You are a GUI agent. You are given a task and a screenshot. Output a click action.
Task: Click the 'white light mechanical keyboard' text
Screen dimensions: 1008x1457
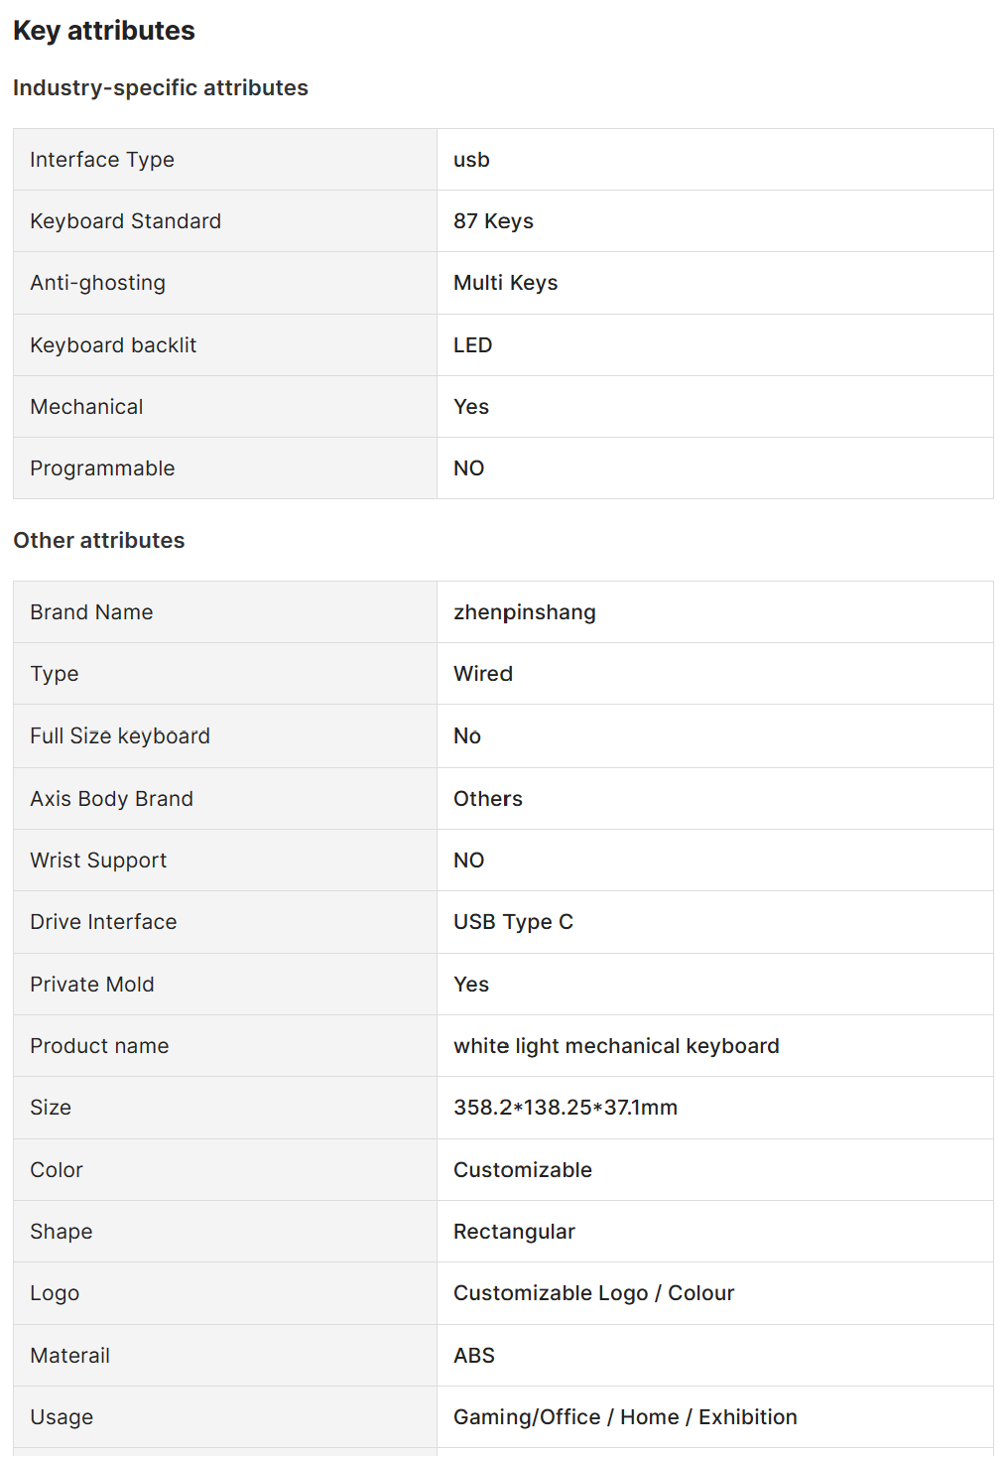[x=616, y=1046]
